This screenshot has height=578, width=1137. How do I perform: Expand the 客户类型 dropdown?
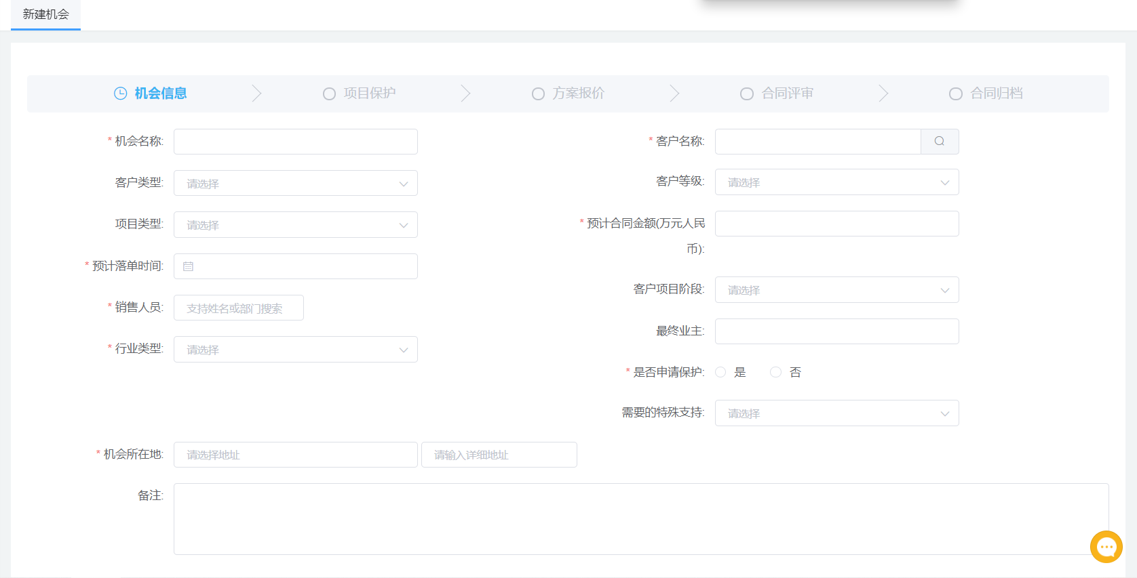(x=295, y=184)
